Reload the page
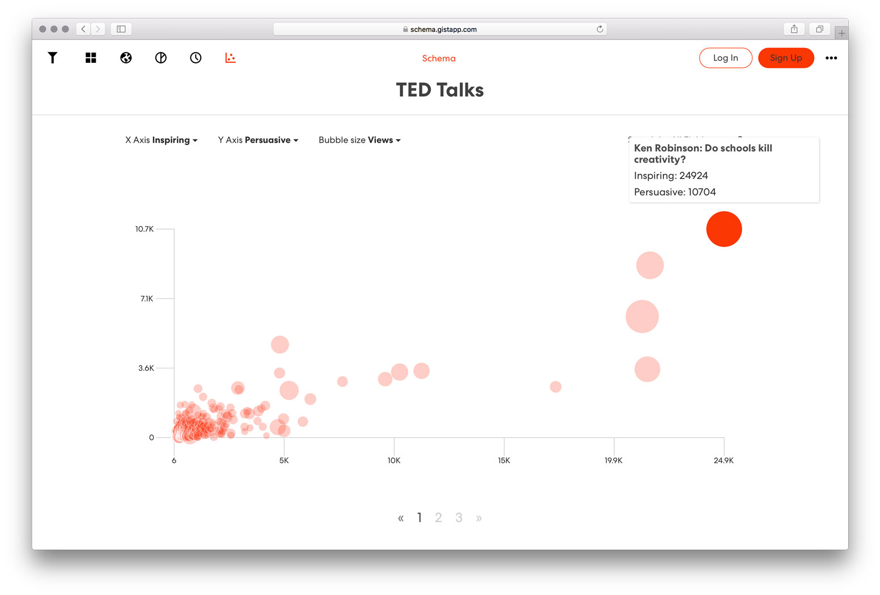The width and height of the screenshot is (880, 595). click(599, 29)
